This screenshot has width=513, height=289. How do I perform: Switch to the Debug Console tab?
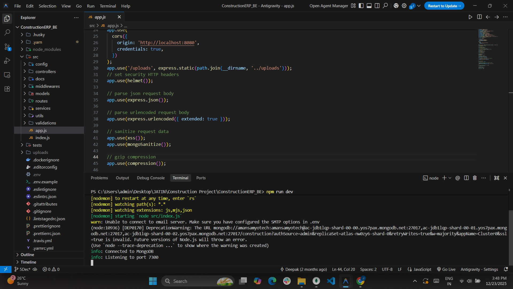[151, 178]
